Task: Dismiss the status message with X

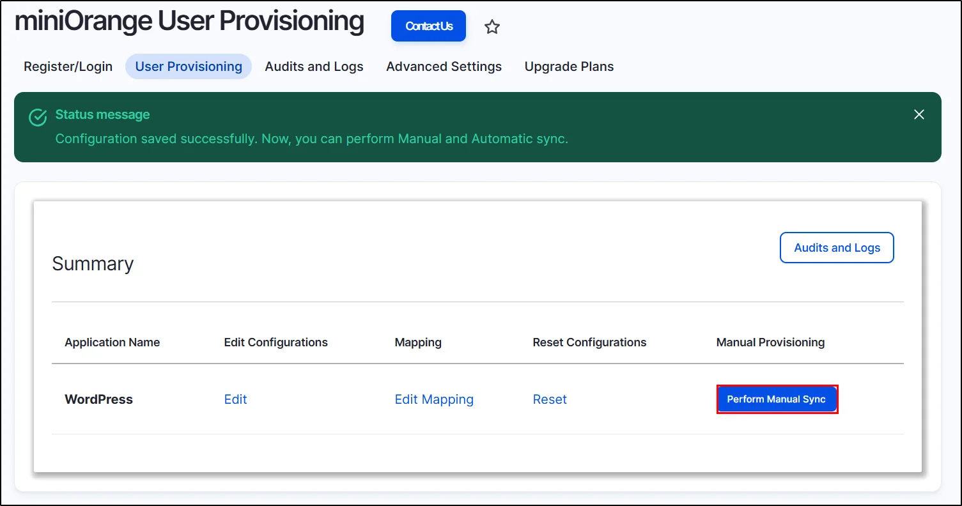Action: click(x=919, y=114)
